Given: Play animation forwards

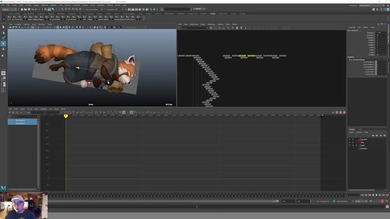Looking at the screenshot, I should coord(377,195).
